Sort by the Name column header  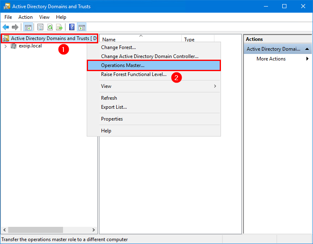[140, 39]
